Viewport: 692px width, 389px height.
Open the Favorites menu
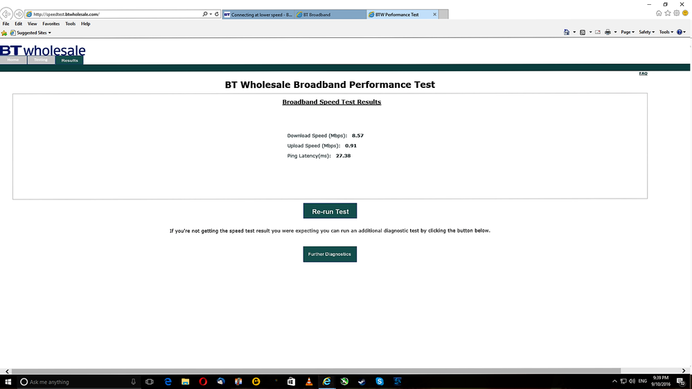[51, 24]
